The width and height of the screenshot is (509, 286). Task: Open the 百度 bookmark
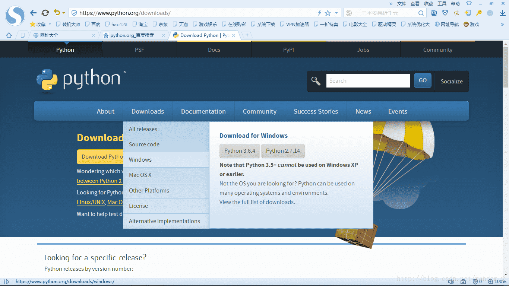pyautogui.click(x=93, y=25)
